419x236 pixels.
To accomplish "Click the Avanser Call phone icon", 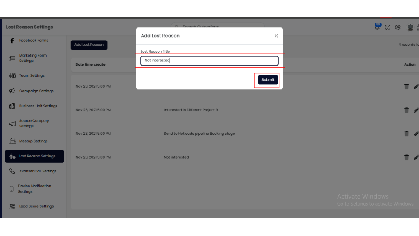I will tap(12, 171).
